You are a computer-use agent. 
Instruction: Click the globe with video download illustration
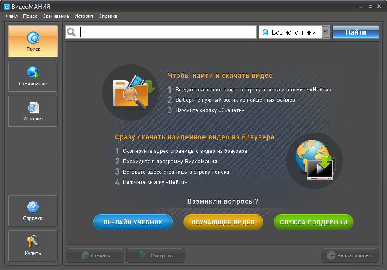point(315,161)
